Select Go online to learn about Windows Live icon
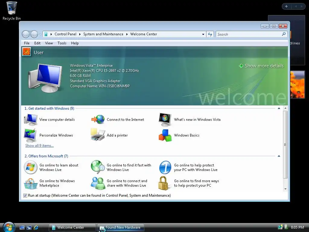Viewport: 309px width, 232px height. point(30,167)
